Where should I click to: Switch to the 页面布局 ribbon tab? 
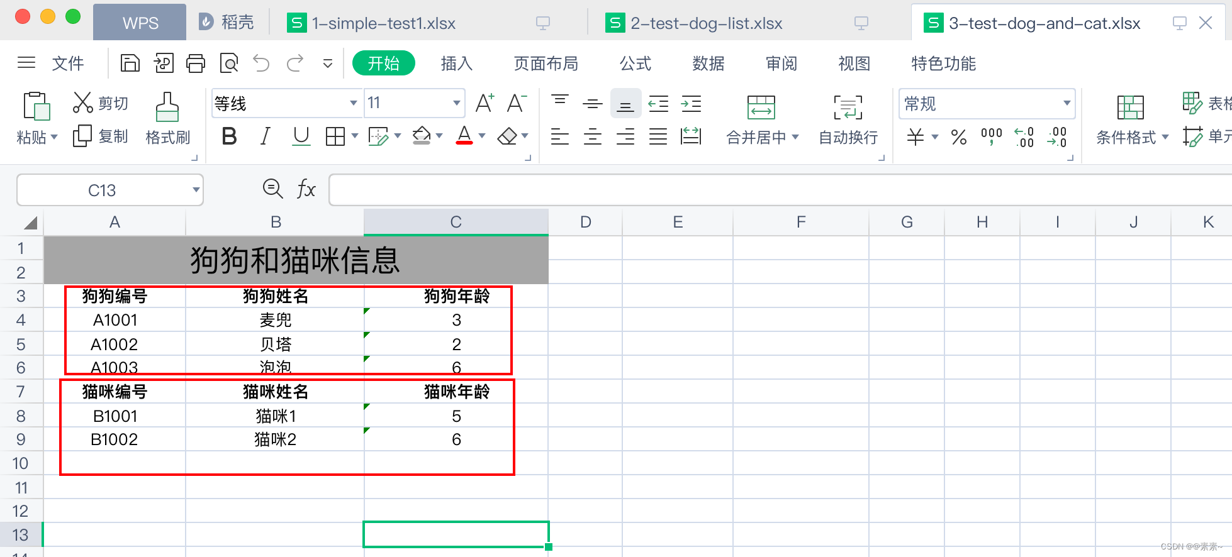click(x=546, y=63)
